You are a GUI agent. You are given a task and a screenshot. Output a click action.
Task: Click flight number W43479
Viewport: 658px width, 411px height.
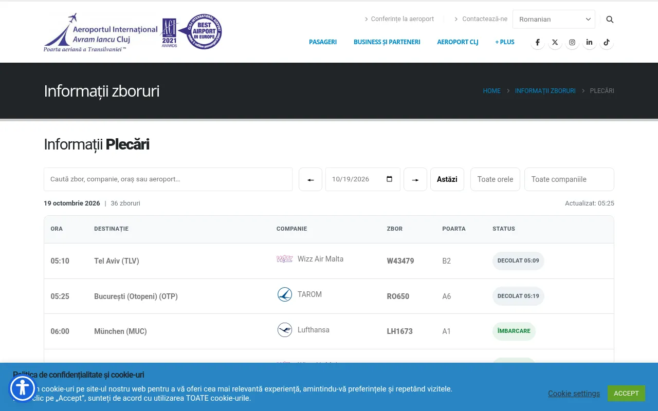pos(400,261)
